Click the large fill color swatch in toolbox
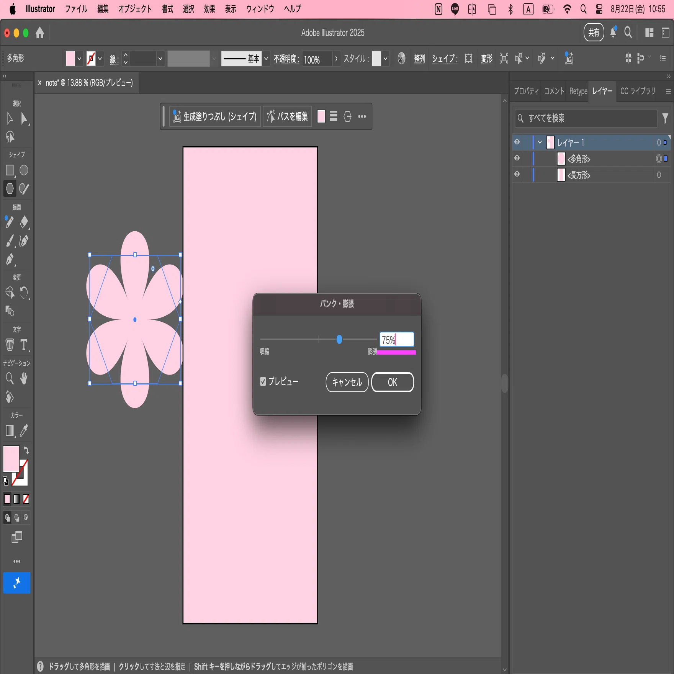674x674 pixels. [11, 458]
